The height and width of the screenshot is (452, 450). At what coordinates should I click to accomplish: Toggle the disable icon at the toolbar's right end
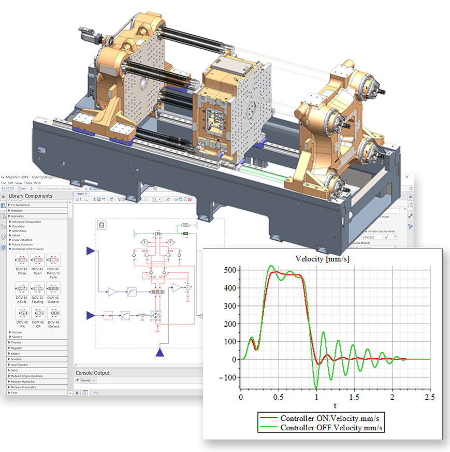coord(190,199)
